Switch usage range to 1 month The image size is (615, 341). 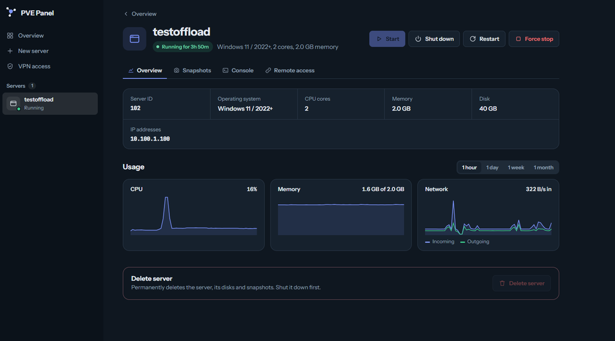click(543, 167)
